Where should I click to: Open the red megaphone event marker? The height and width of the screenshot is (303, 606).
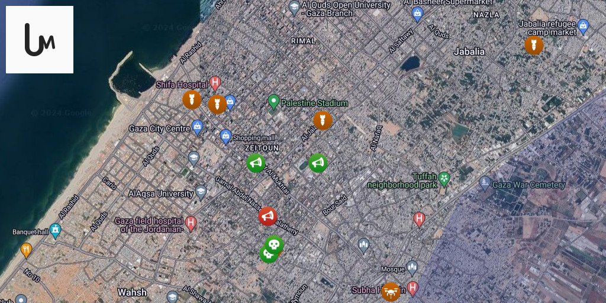[267, 217]
